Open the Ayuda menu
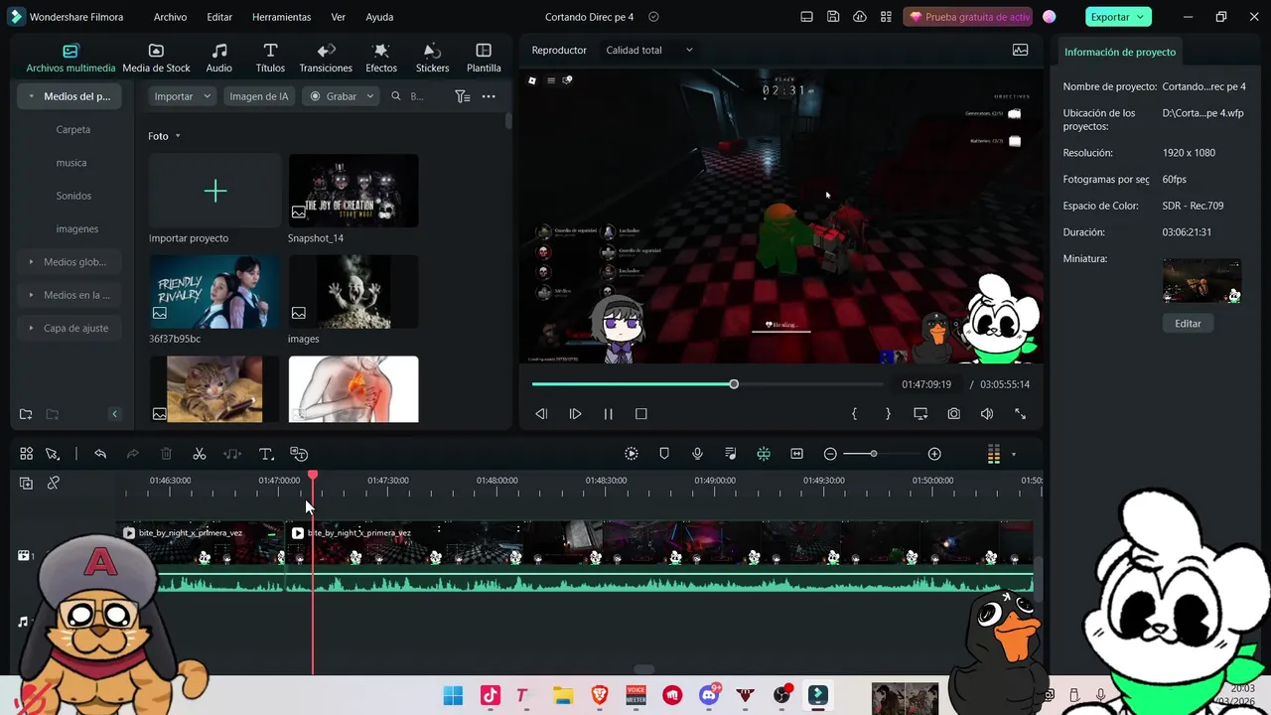1271x715 pixels. coord(379,17)
